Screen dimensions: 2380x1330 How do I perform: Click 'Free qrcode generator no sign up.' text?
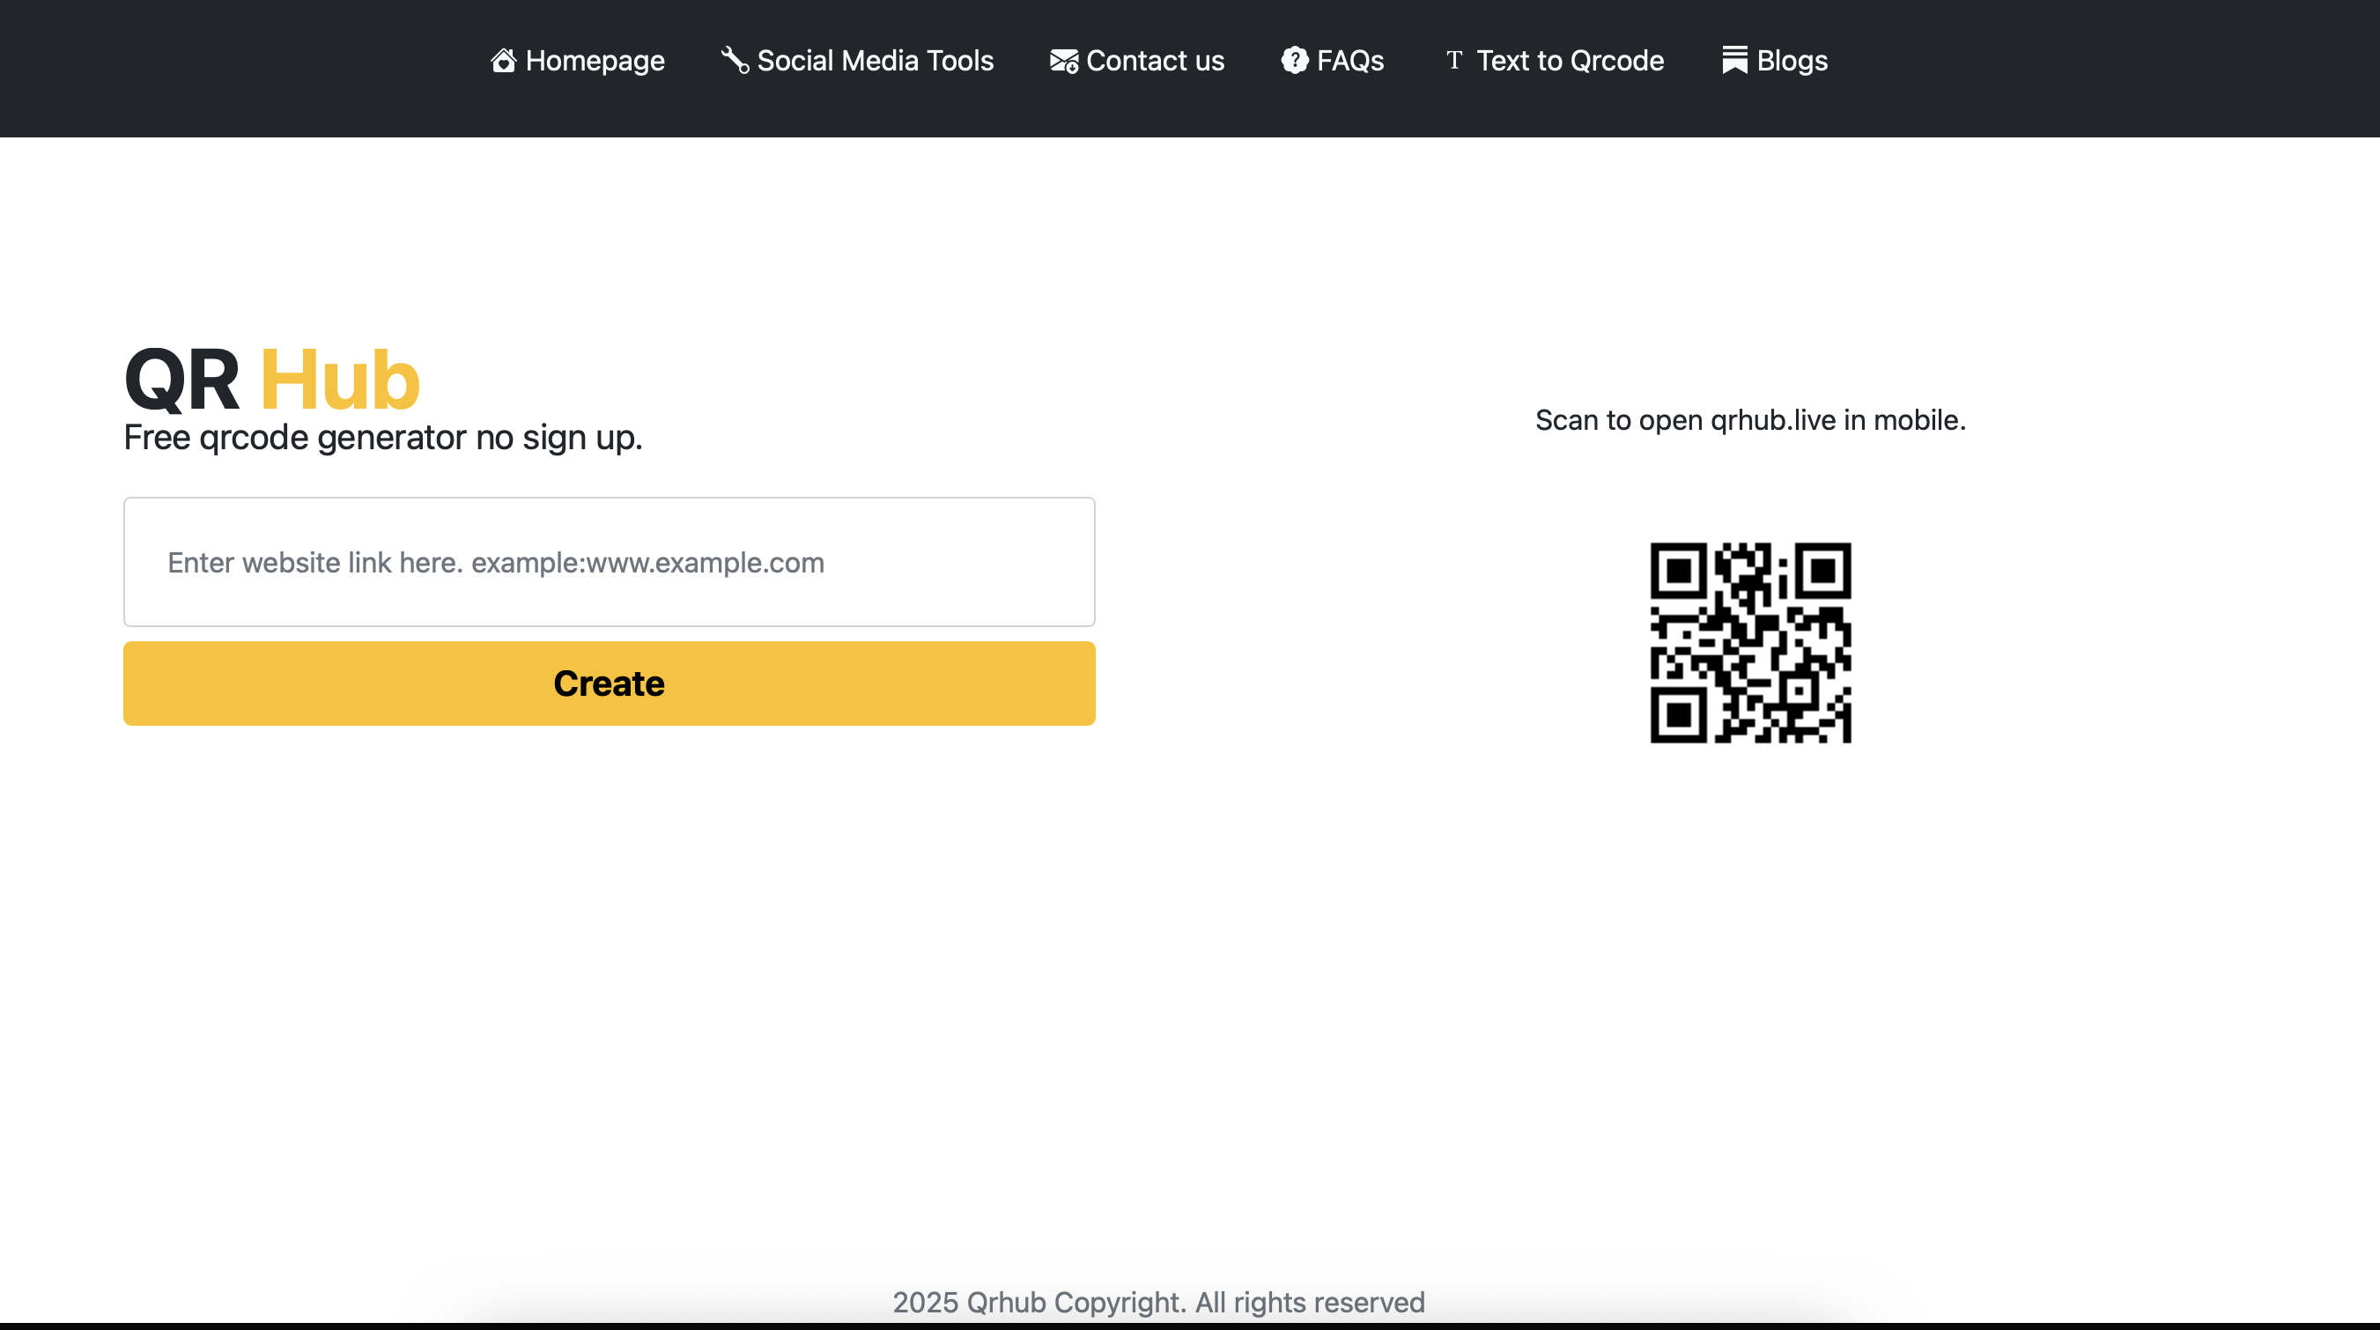(x=383, y=438)
